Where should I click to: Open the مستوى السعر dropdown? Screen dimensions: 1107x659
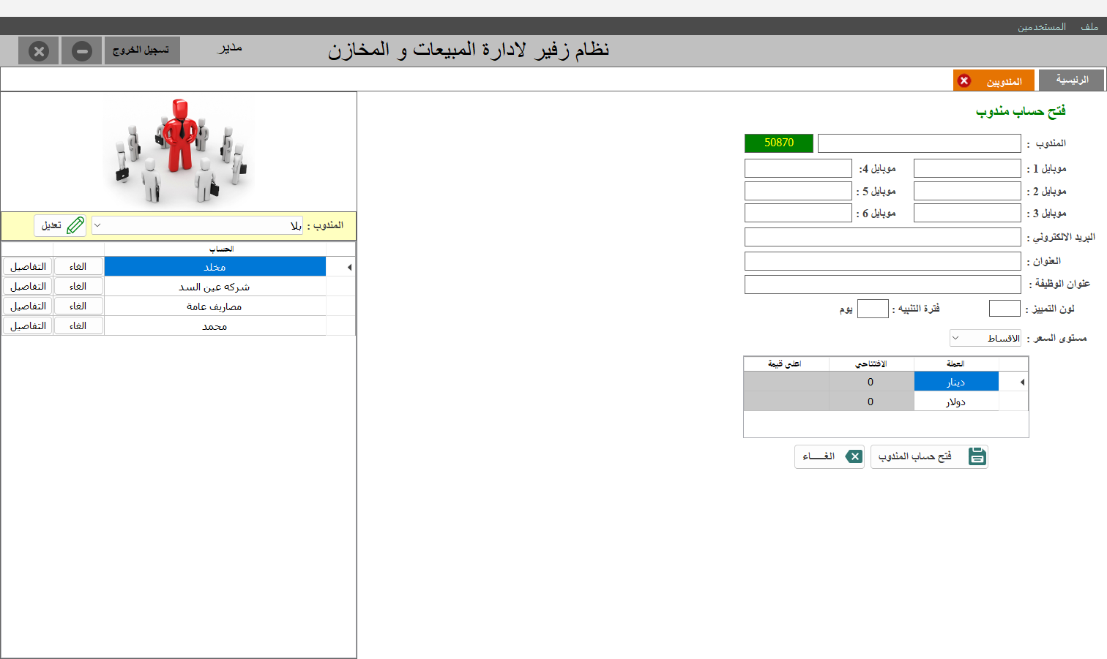pos(985,338)
